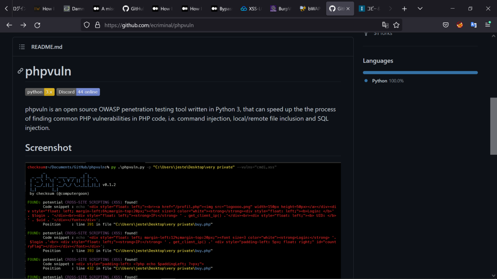Click anchor link icon beside phpvuln heading
Image resolution: width=497 pixels, height=279 pixels.
tap(20, 71)
